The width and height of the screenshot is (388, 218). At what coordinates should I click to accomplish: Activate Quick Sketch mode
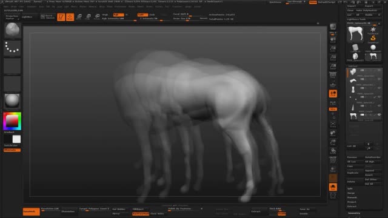pyautogui.click(x=48, y=17)
